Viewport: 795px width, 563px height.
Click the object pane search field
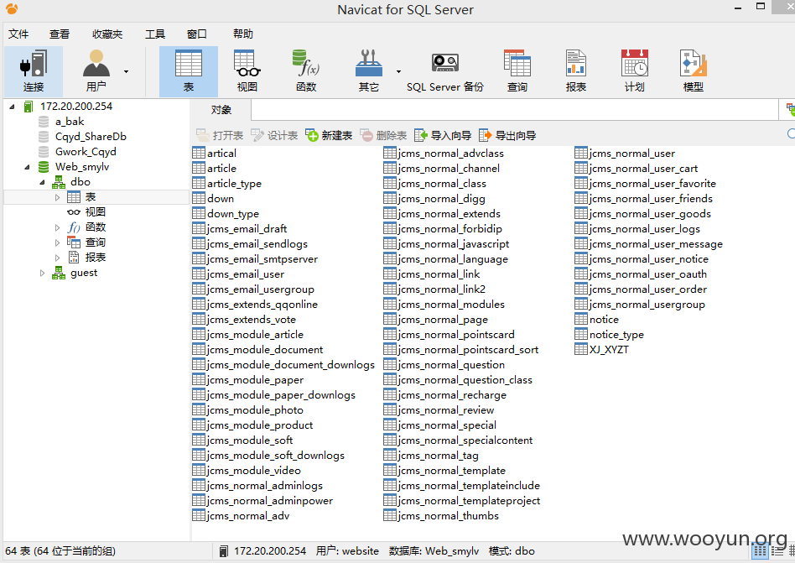(x=791, y=134)
